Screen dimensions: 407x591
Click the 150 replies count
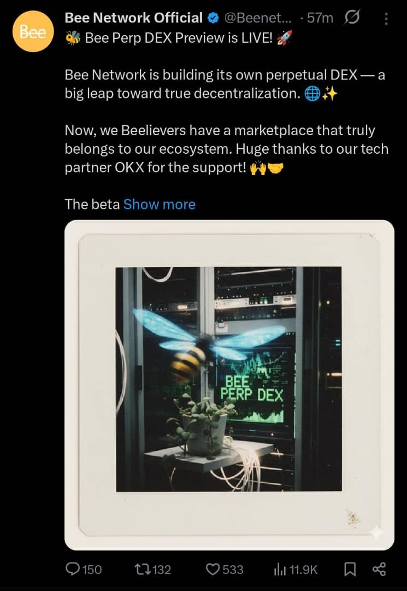[92, 570]
